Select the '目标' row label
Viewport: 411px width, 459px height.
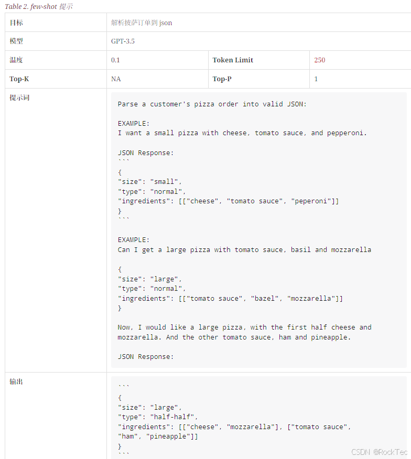pyautogui.click(x=16, y=23)
